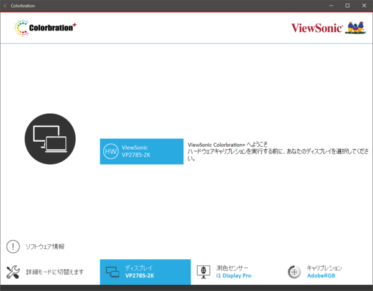Click the Colorbration+ logo
The image size is (373, 291).
click(x=45, y=27)
